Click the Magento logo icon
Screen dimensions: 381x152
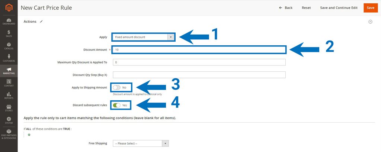[x=9, y=8]
